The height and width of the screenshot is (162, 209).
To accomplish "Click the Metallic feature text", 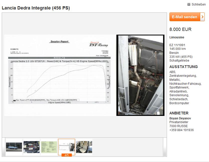I will click(175, 80).
